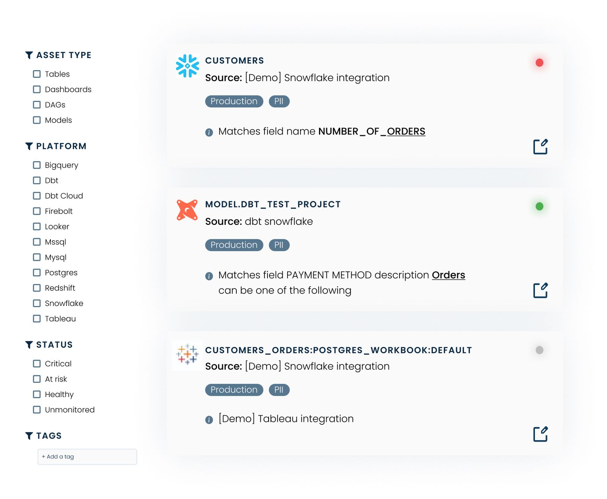Click the underlined Orders link on the dbt card
This screenshot has width=607, height=499.
click(448, 275)
